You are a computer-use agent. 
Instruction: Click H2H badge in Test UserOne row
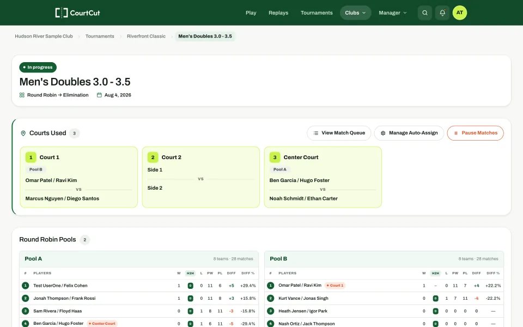(x=191, y=286)
